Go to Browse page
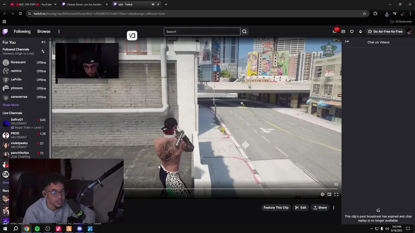Viewport: 415px width, 233px height. 44,31
